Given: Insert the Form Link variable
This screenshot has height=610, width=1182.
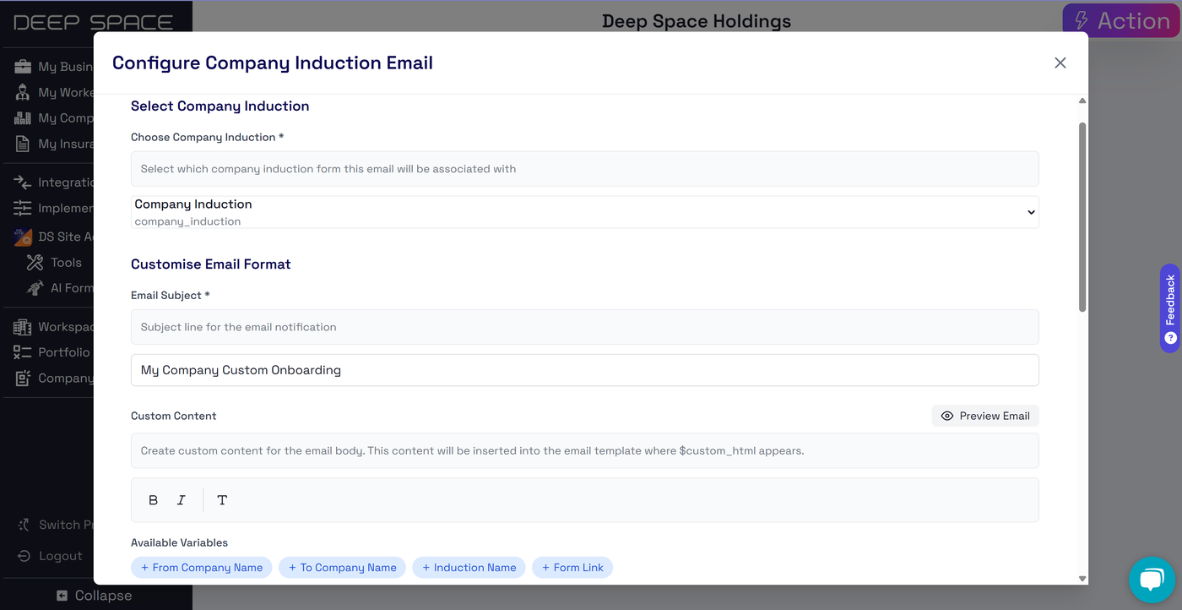Looking at the screenshot, I should tap(572, 568).
